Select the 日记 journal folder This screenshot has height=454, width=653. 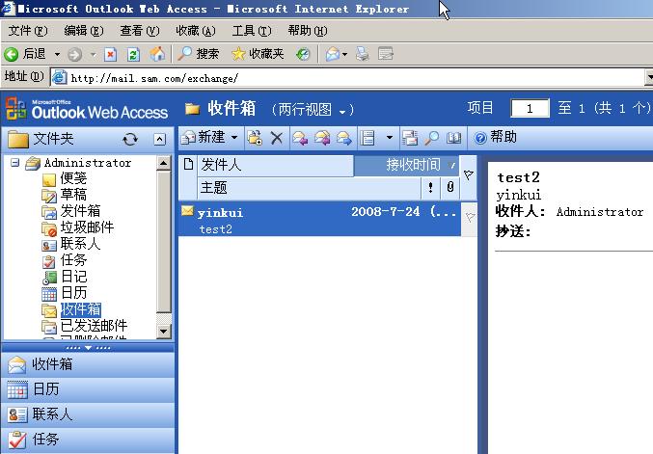[x=73, y=277]
